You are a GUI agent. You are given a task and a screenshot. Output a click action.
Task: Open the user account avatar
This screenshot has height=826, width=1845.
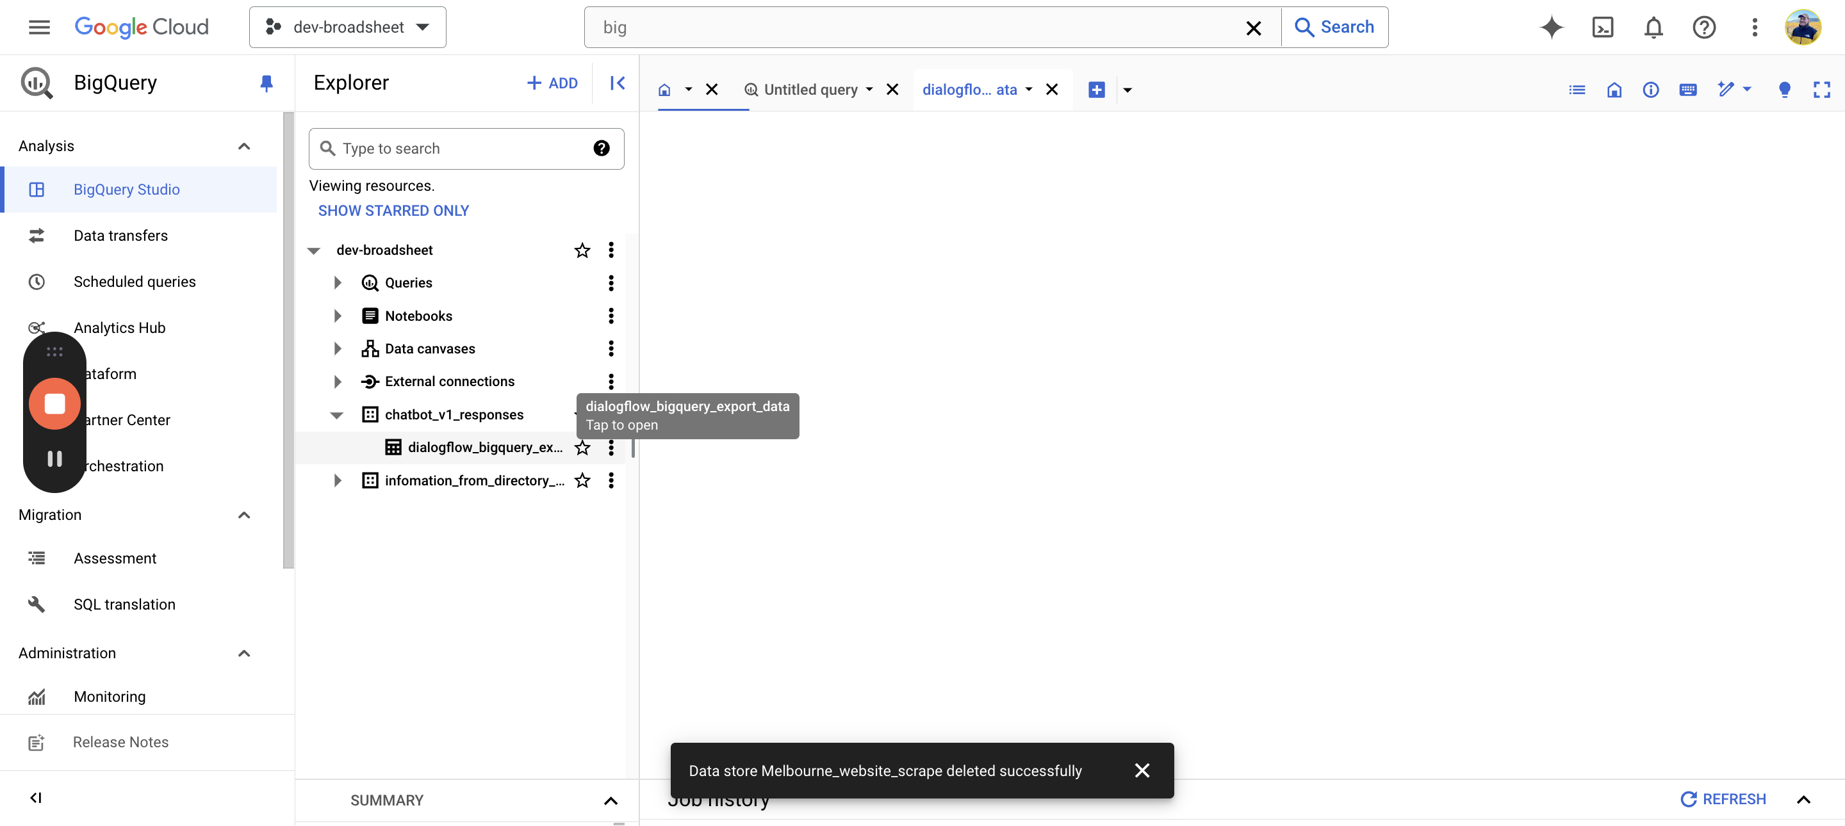tap(1803, 27)
